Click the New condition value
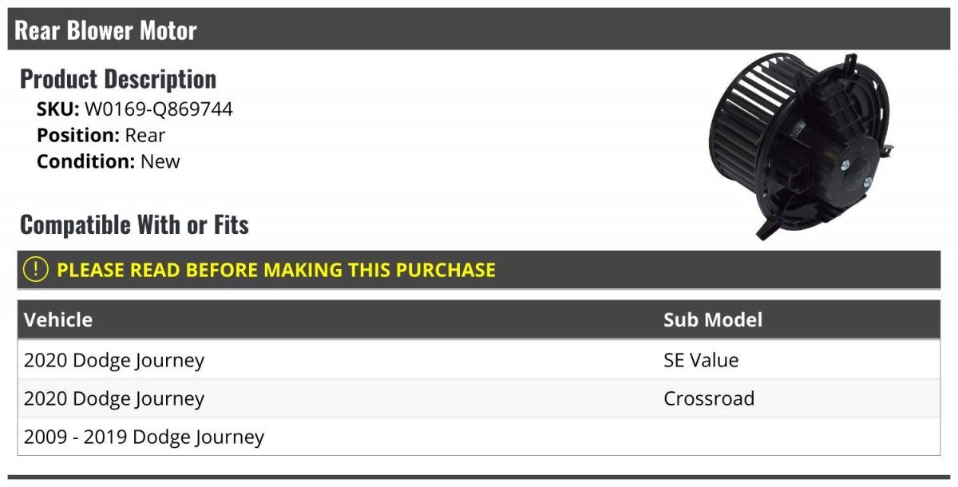Viewport: 958px width, 487px height. (160, 161)
